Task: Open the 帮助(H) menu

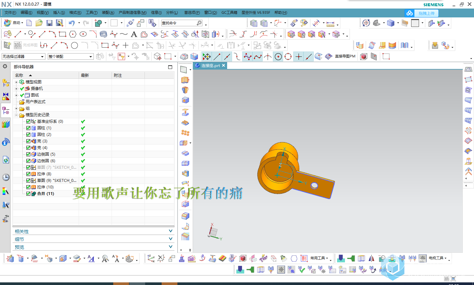Action: tap(280, 12)
